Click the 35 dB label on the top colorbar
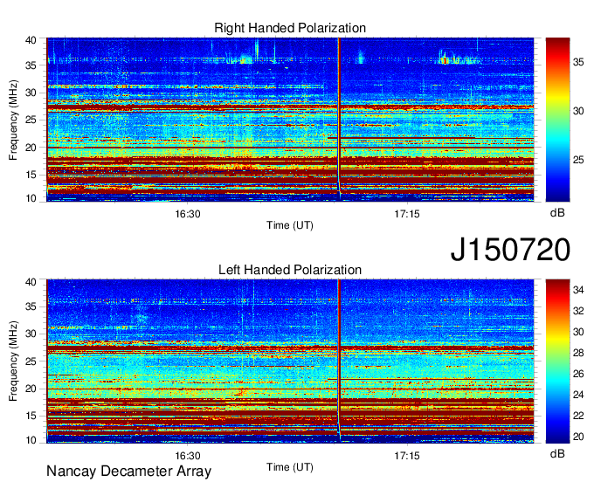This screenshot has height=482, width=594. 578,62
